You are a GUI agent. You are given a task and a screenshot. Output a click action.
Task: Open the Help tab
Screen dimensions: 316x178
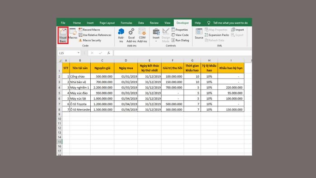198,23
